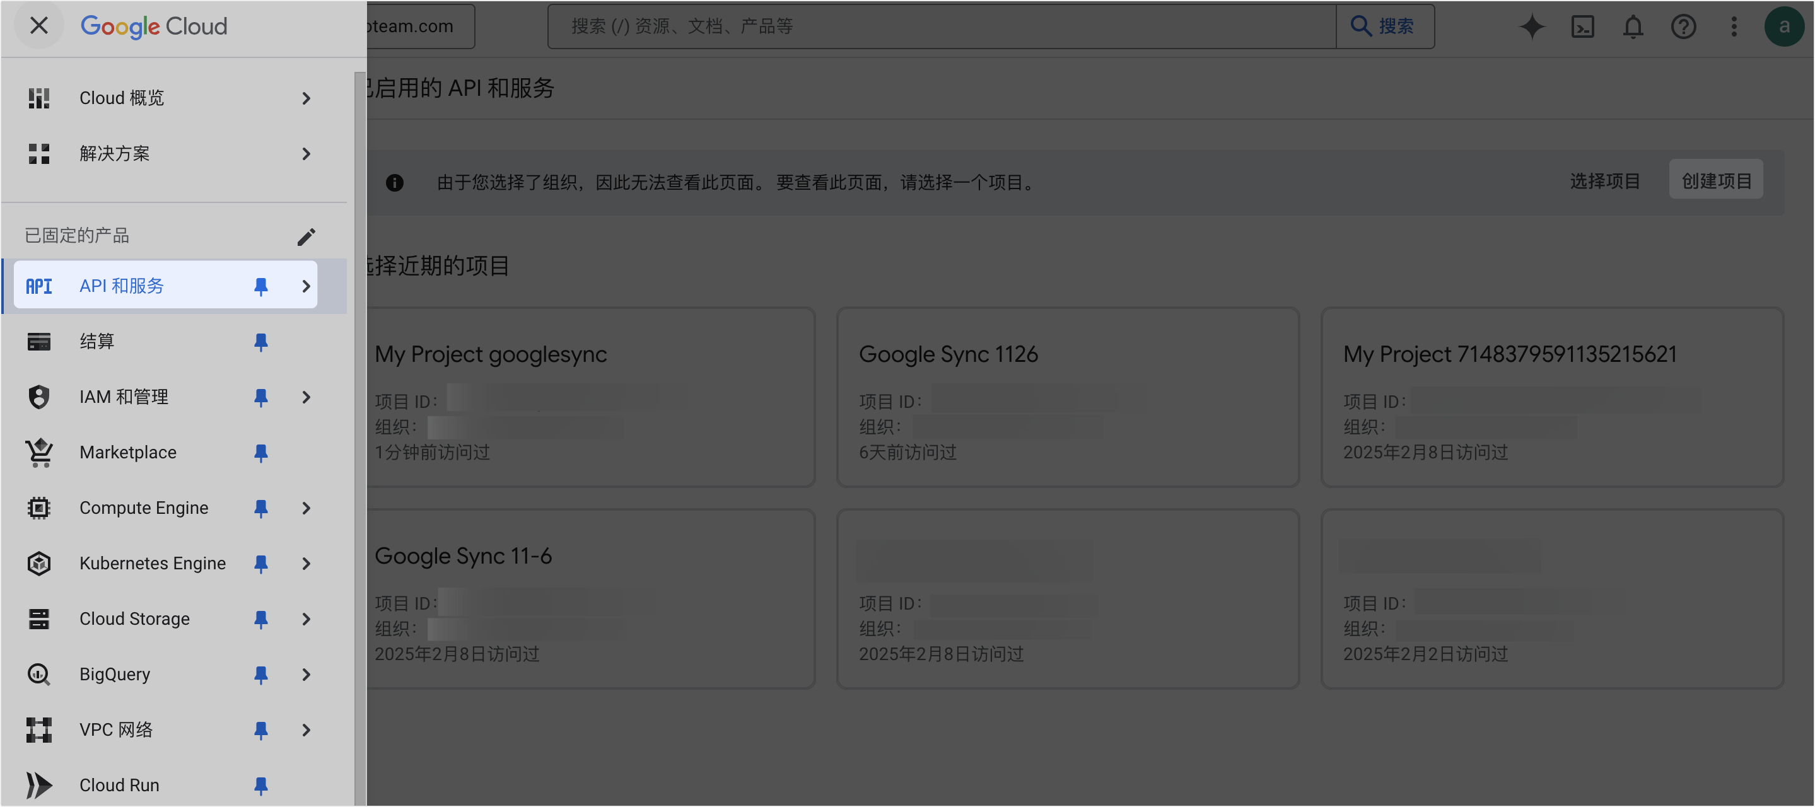The width and height of the screenshot is (1815, 807).
Task: Edit pinned products with the pencil icon
Action: (306, 236)
